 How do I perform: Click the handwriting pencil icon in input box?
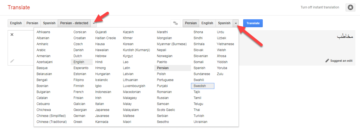(x=12, y=61)
